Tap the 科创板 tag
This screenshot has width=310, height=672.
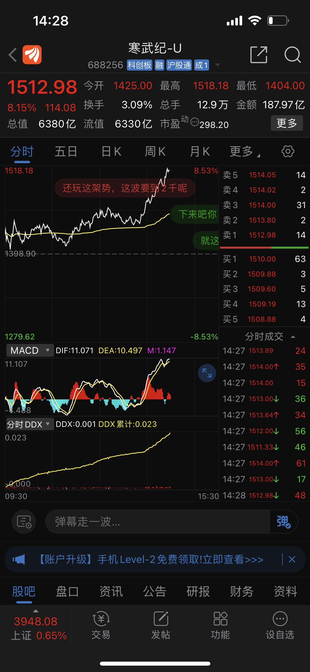point(139,65)
